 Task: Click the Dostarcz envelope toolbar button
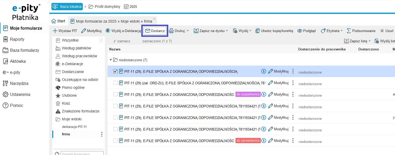coord(155,31)
